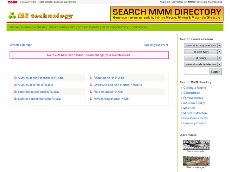
Task: Visit HotelDaily.com instant hotel booking link
Action: [x=47, y=2]
